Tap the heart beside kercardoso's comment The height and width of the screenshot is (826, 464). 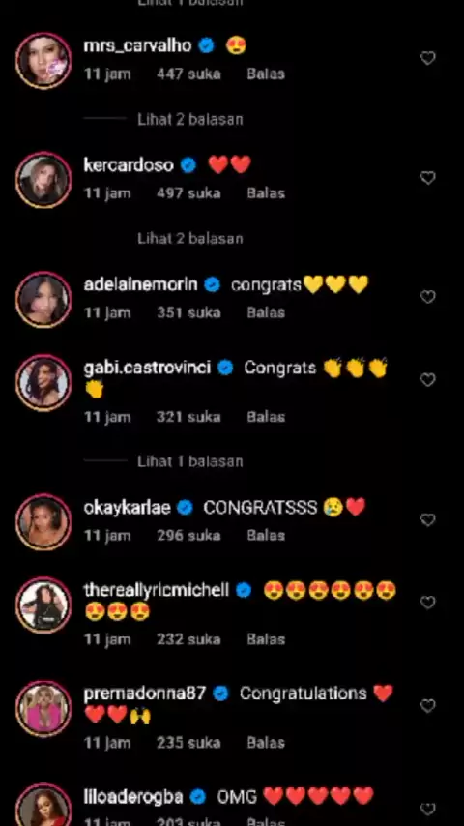click(x=427, y=178)
